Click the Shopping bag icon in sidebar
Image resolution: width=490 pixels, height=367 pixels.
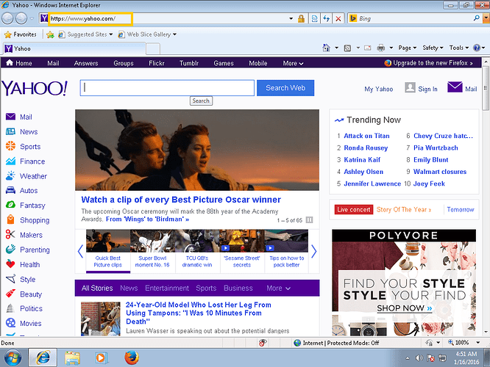click(x=10, y=219)
